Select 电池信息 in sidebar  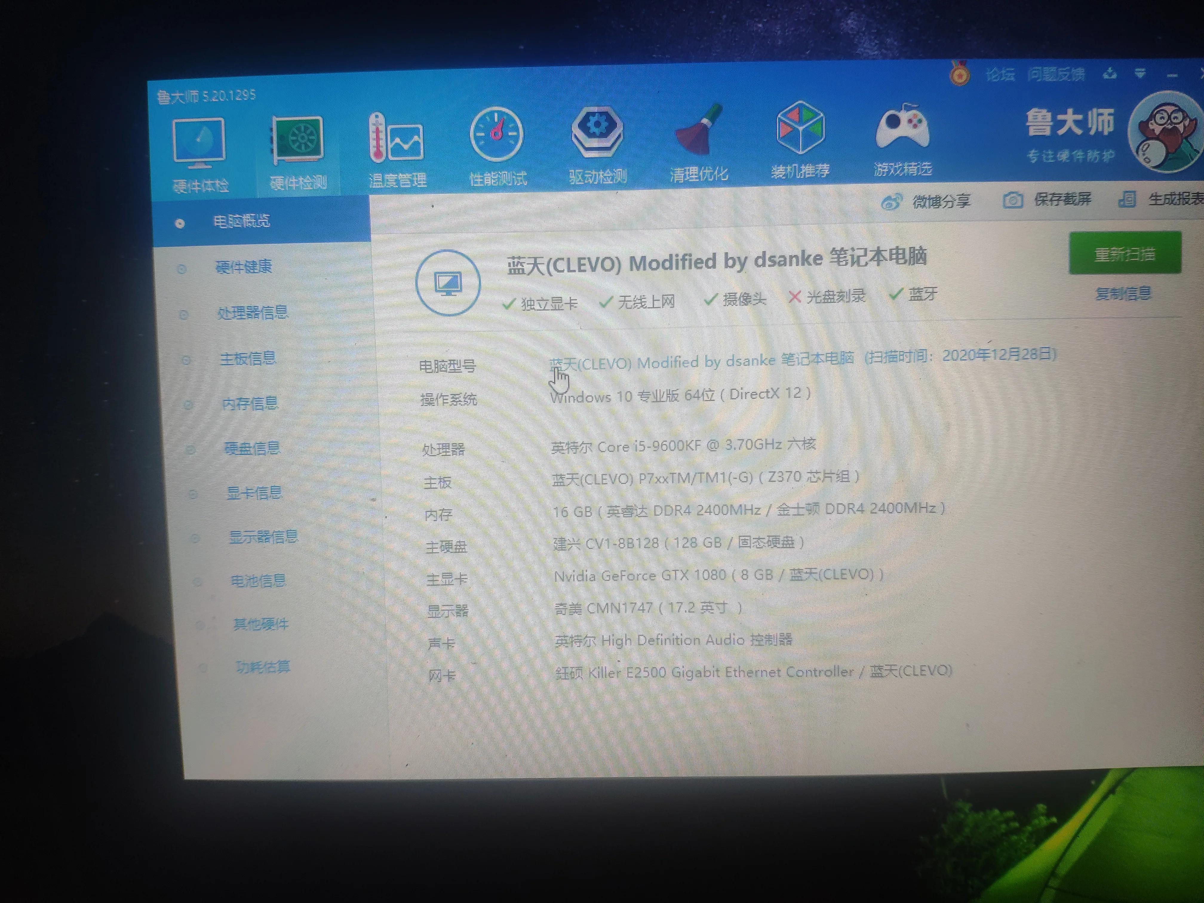point(259,581)
